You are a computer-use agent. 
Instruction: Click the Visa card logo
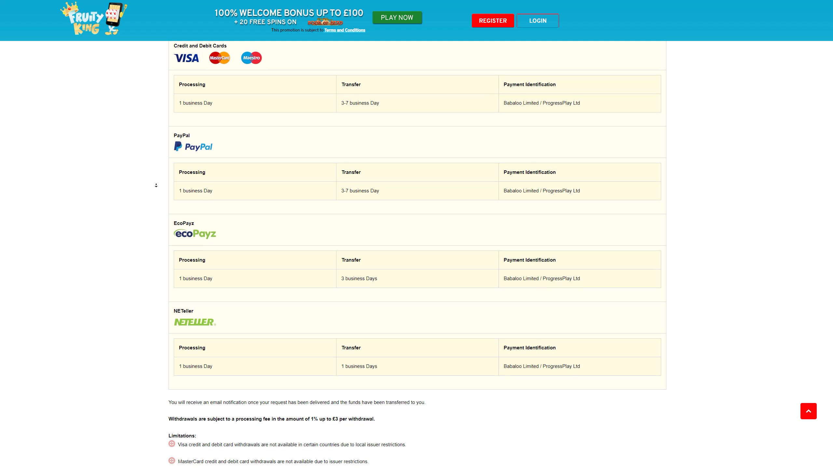click(186, 58)
